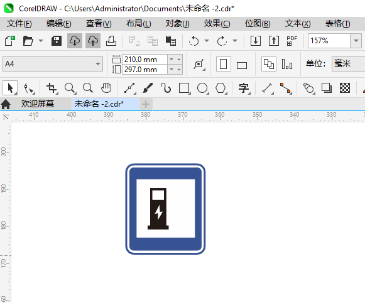Print the document using printer icon
365x303 pixels.
pos(111,41)
